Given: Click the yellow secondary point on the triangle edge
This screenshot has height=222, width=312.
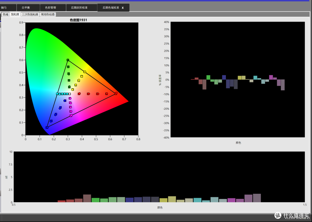Looking at the screenshot, I should pos(85,72).
